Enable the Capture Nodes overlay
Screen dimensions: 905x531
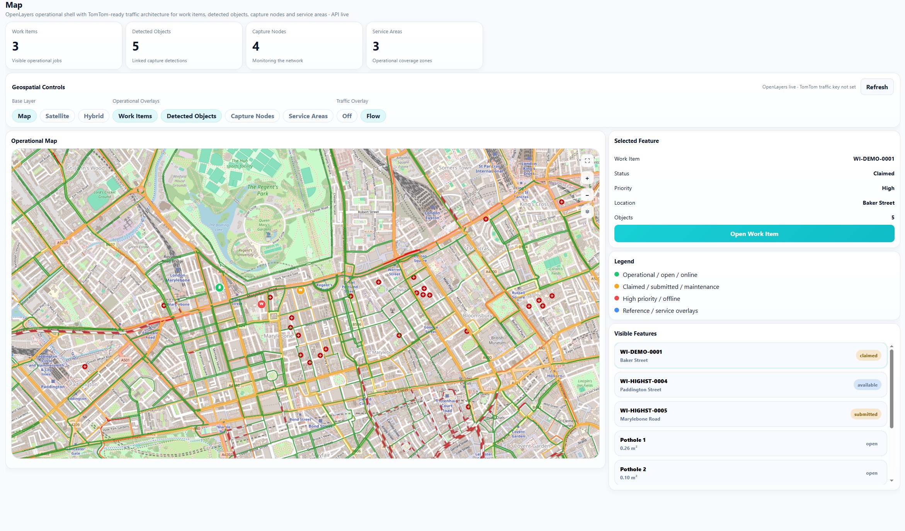coord(252,116)
